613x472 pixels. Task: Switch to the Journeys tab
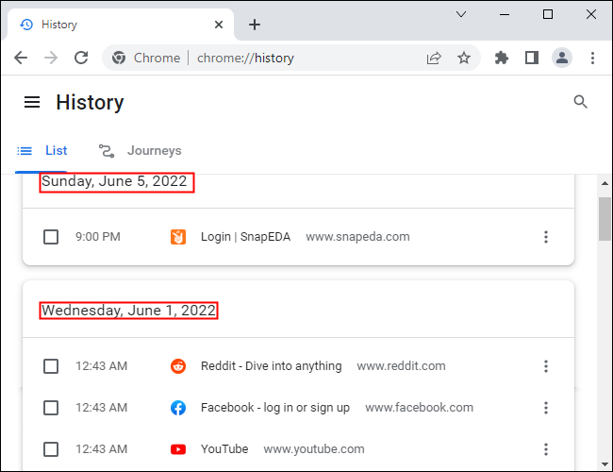(140, 151)
